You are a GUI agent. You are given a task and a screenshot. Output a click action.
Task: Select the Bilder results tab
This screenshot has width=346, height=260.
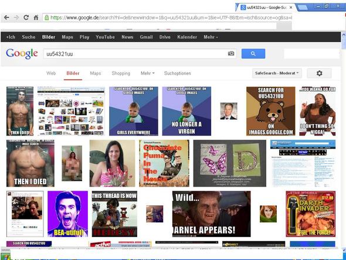click(x=73, y=73)
